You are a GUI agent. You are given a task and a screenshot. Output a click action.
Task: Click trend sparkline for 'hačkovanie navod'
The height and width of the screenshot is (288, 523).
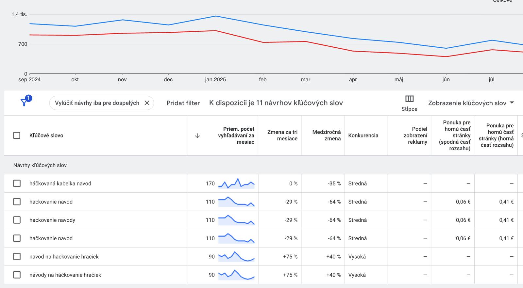point(236,238)
